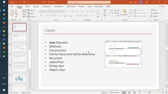Screen dimensions: 168x94
Task: Open Chrome from the taskbar
Action: 4,14
